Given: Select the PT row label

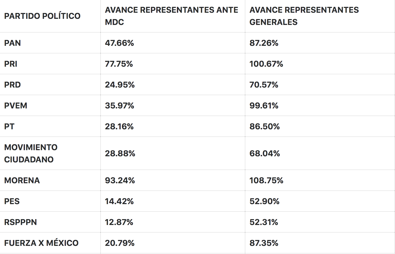Looking at the screenshot, I should (9, 126).
